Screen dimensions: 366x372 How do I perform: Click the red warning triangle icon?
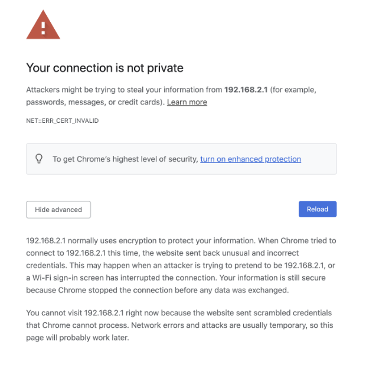43,25
